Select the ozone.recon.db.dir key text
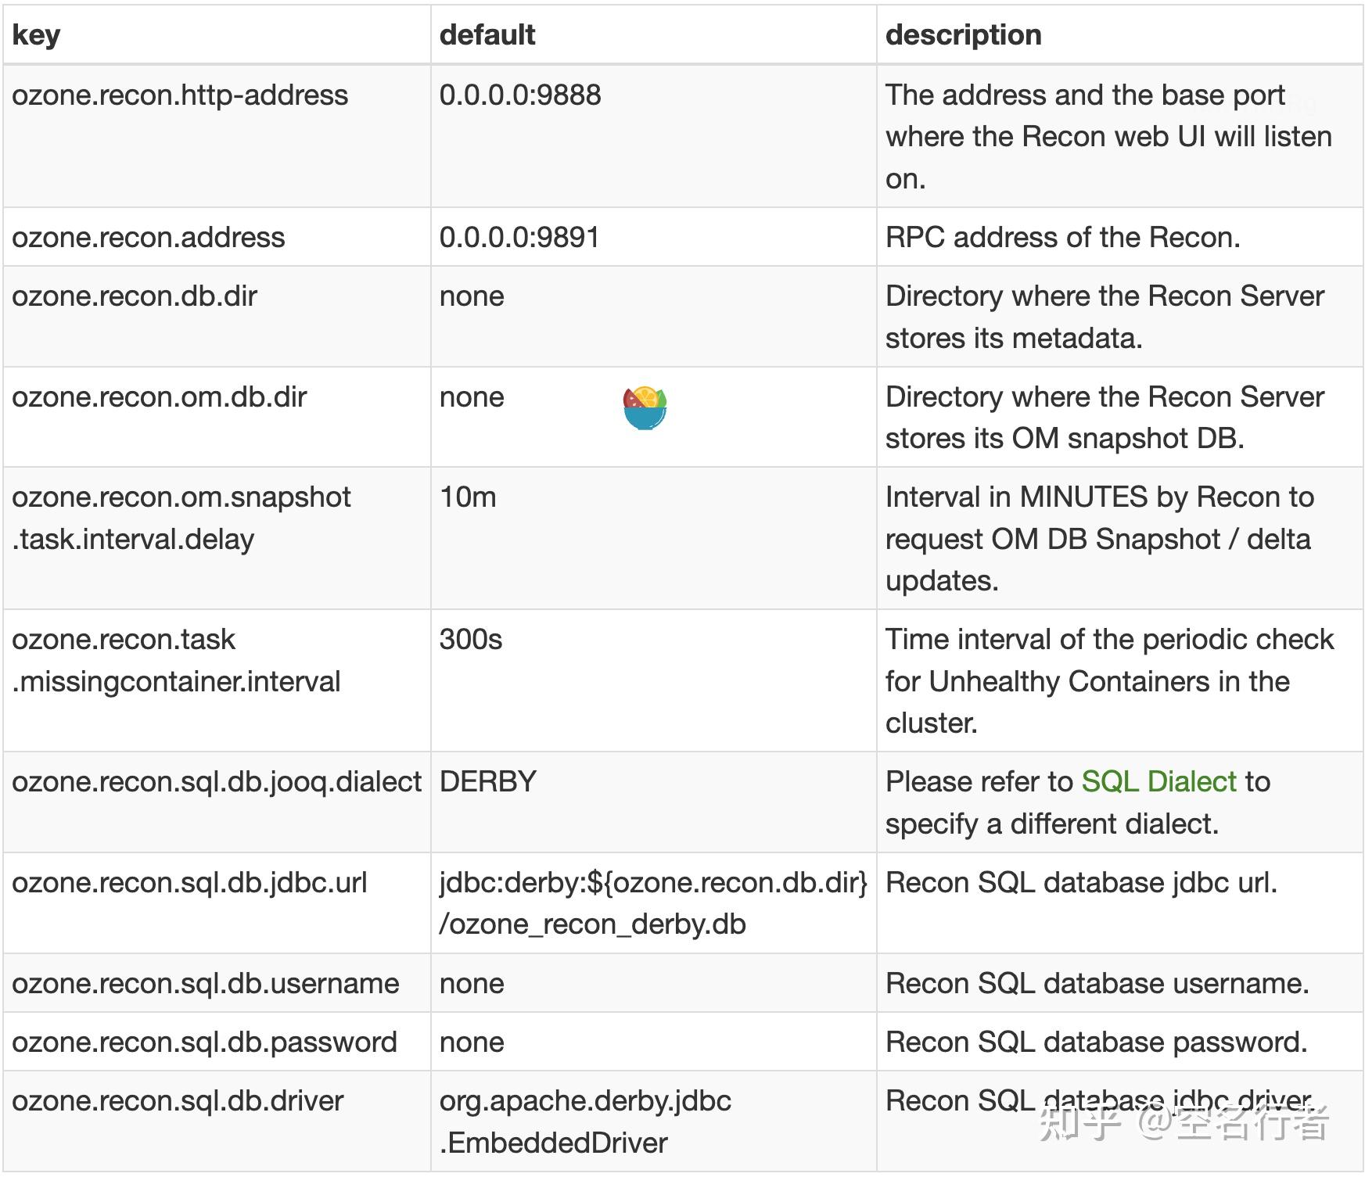1365x1177 pixels. (135, 296)
